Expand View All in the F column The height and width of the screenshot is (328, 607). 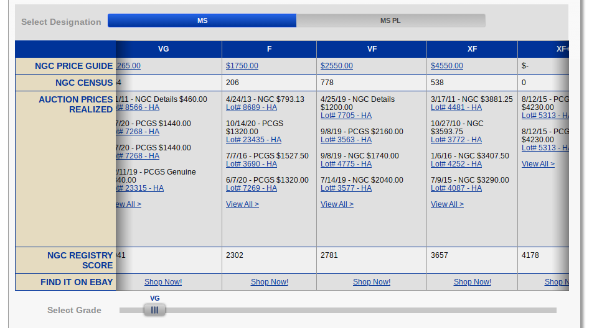click(242, 204)
